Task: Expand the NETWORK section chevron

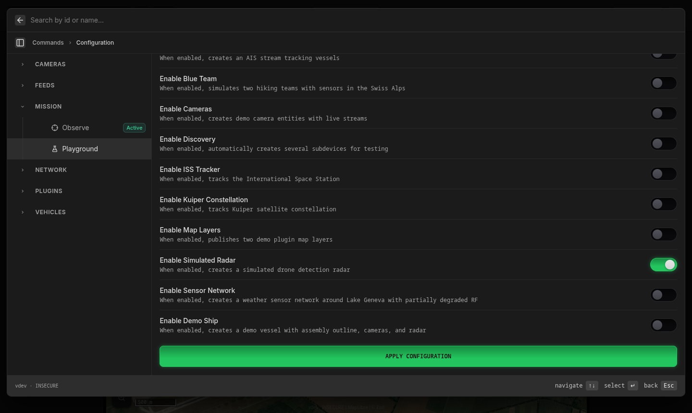Action: pyautogui.click(x=23, y=170)
